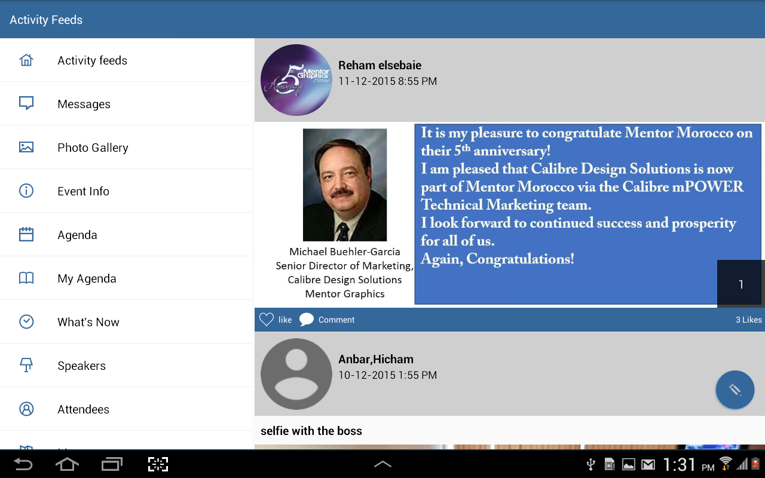Tap the floating compose pencil button
Image resolution: width=765 pixels, height=478 pixels.
coord(735,390)
